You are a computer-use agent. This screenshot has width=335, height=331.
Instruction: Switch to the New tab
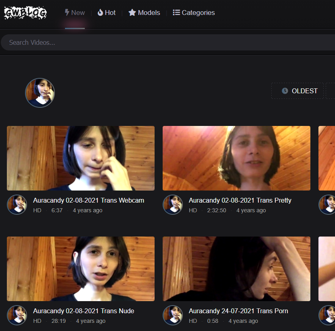[75, 13]
